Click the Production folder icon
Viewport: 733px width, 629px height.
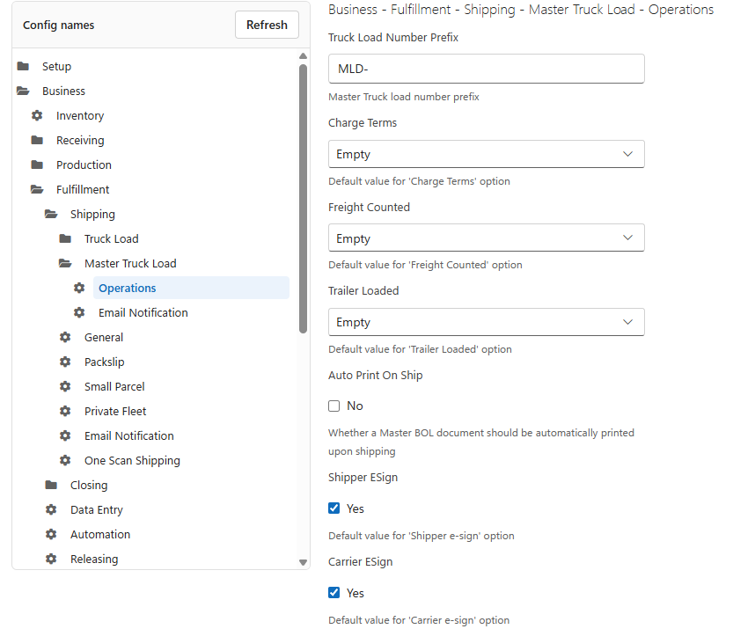point(37,165)
